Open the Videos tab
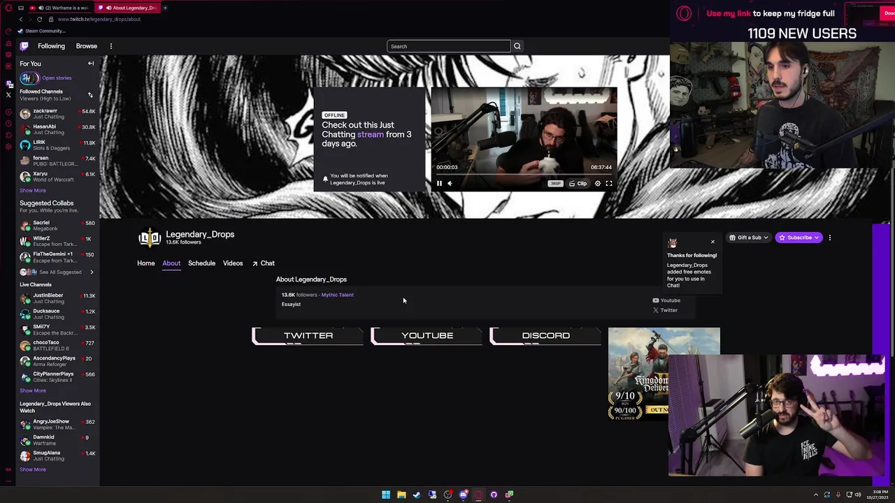 (x=233, y=263)
